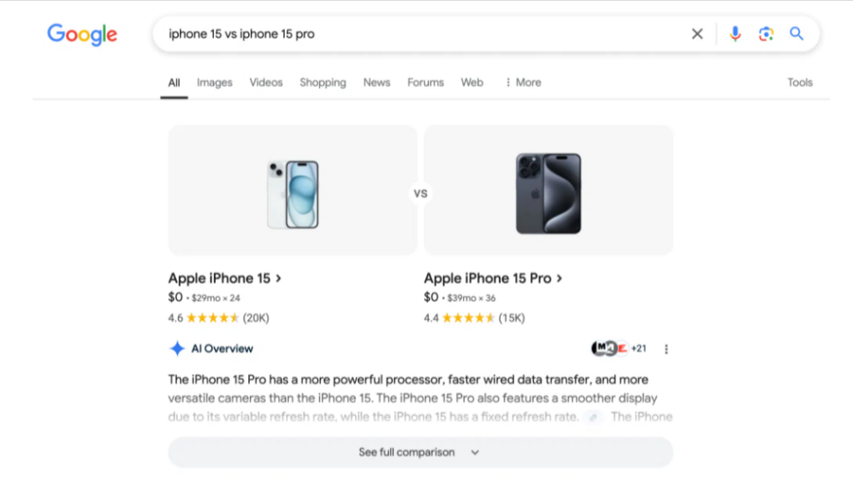The width and height of the screenshot is (853, 479).
Task: Click the inline citation link icon
Action: click(592, 417)
